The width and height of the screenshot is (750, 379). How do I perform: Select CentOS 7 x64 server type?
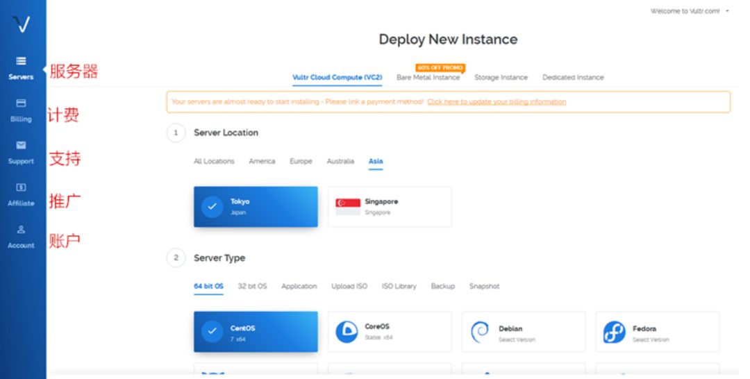click(x=256, y=332)
